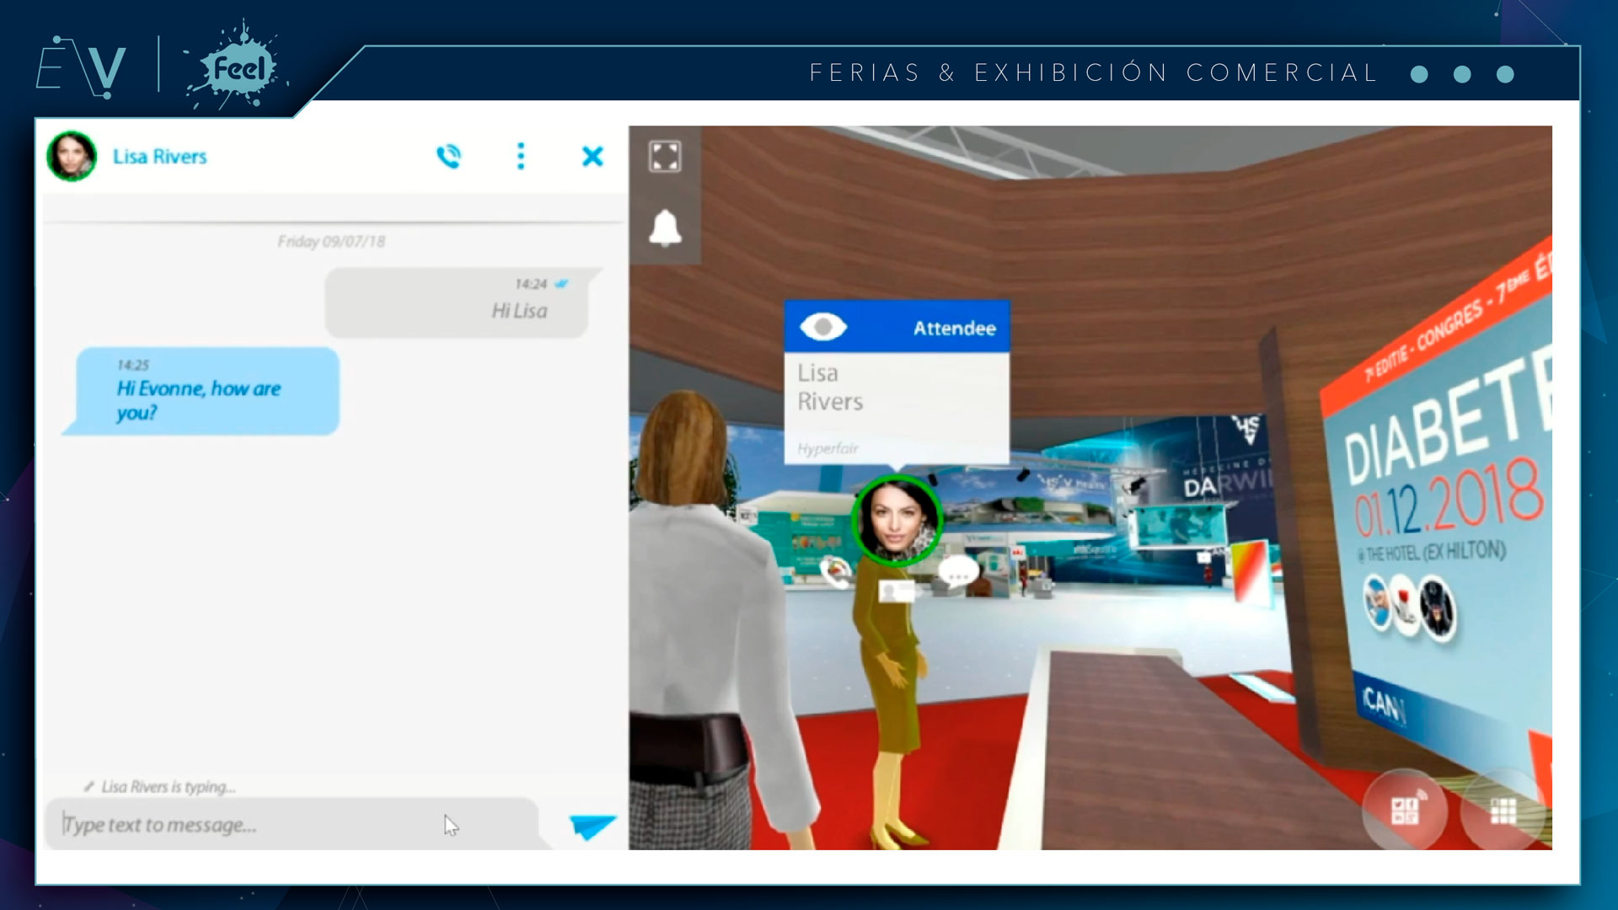Open the QR scan round button

1405,811
